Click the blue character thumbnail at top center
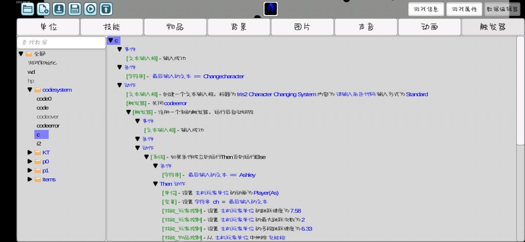 pos(271,9)
